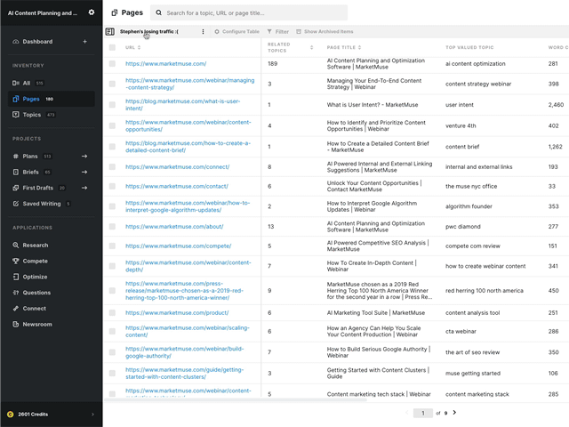The height and width of the screenshot is (427, 569).
Task: Open All inventory items
Action: 27,83
